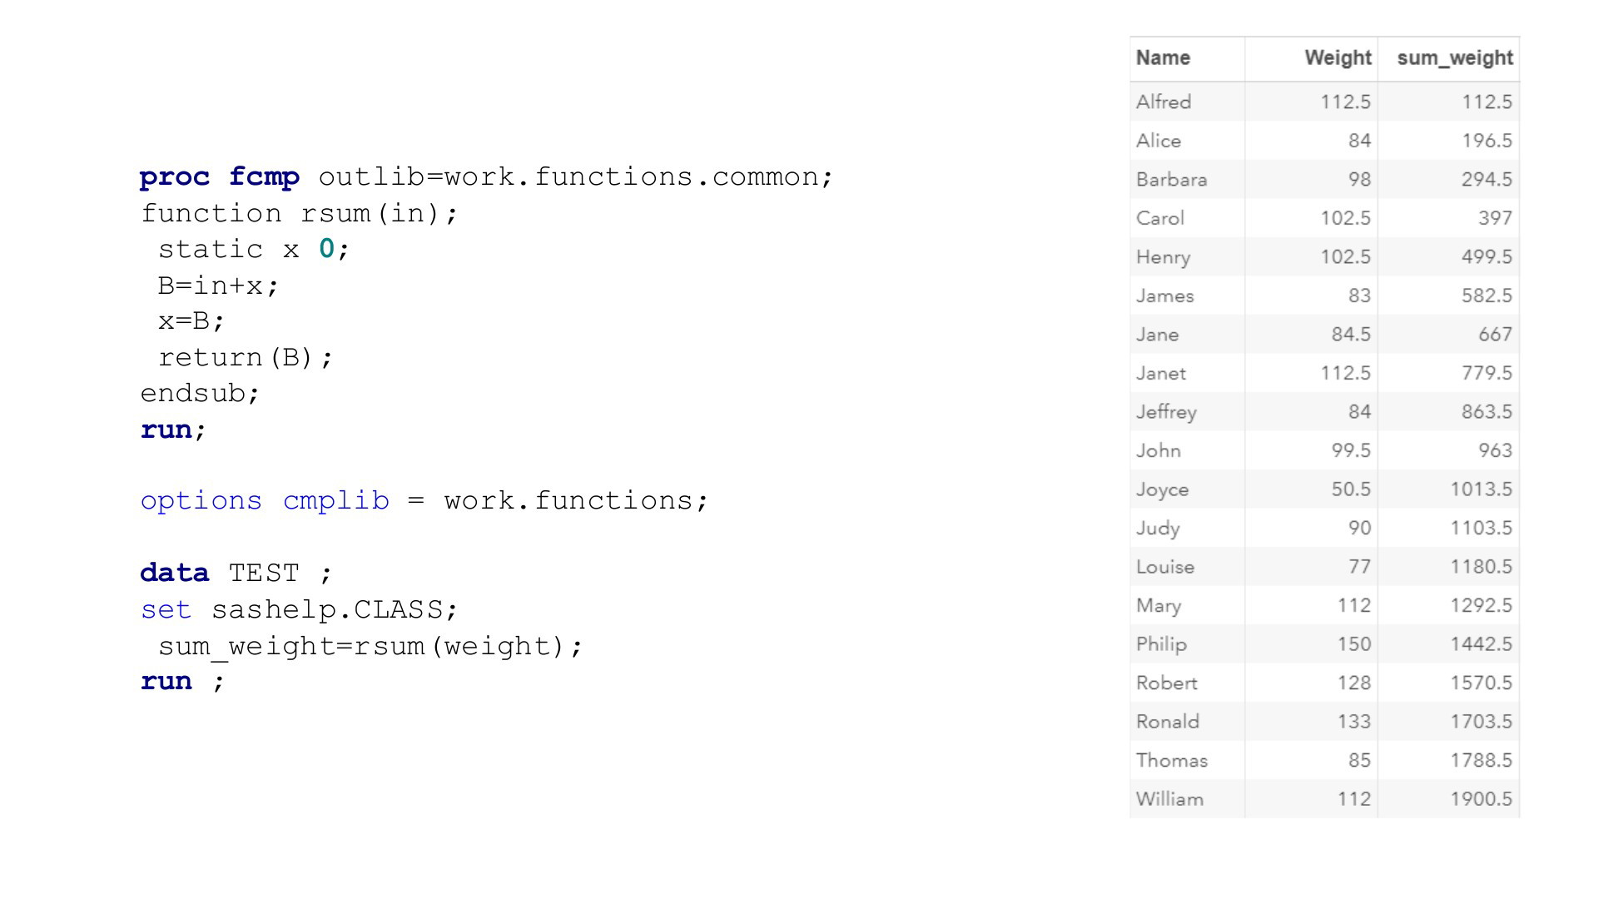This screenshot has width=1598, height=899.
Task: Click the Name column header
Action: click(x=1163, y=58)
